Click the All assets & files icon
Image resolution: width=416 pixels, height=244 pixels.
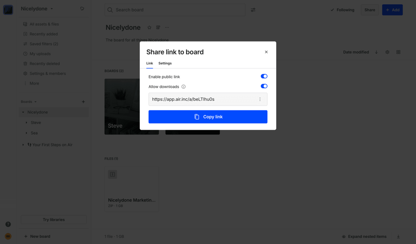25,24
